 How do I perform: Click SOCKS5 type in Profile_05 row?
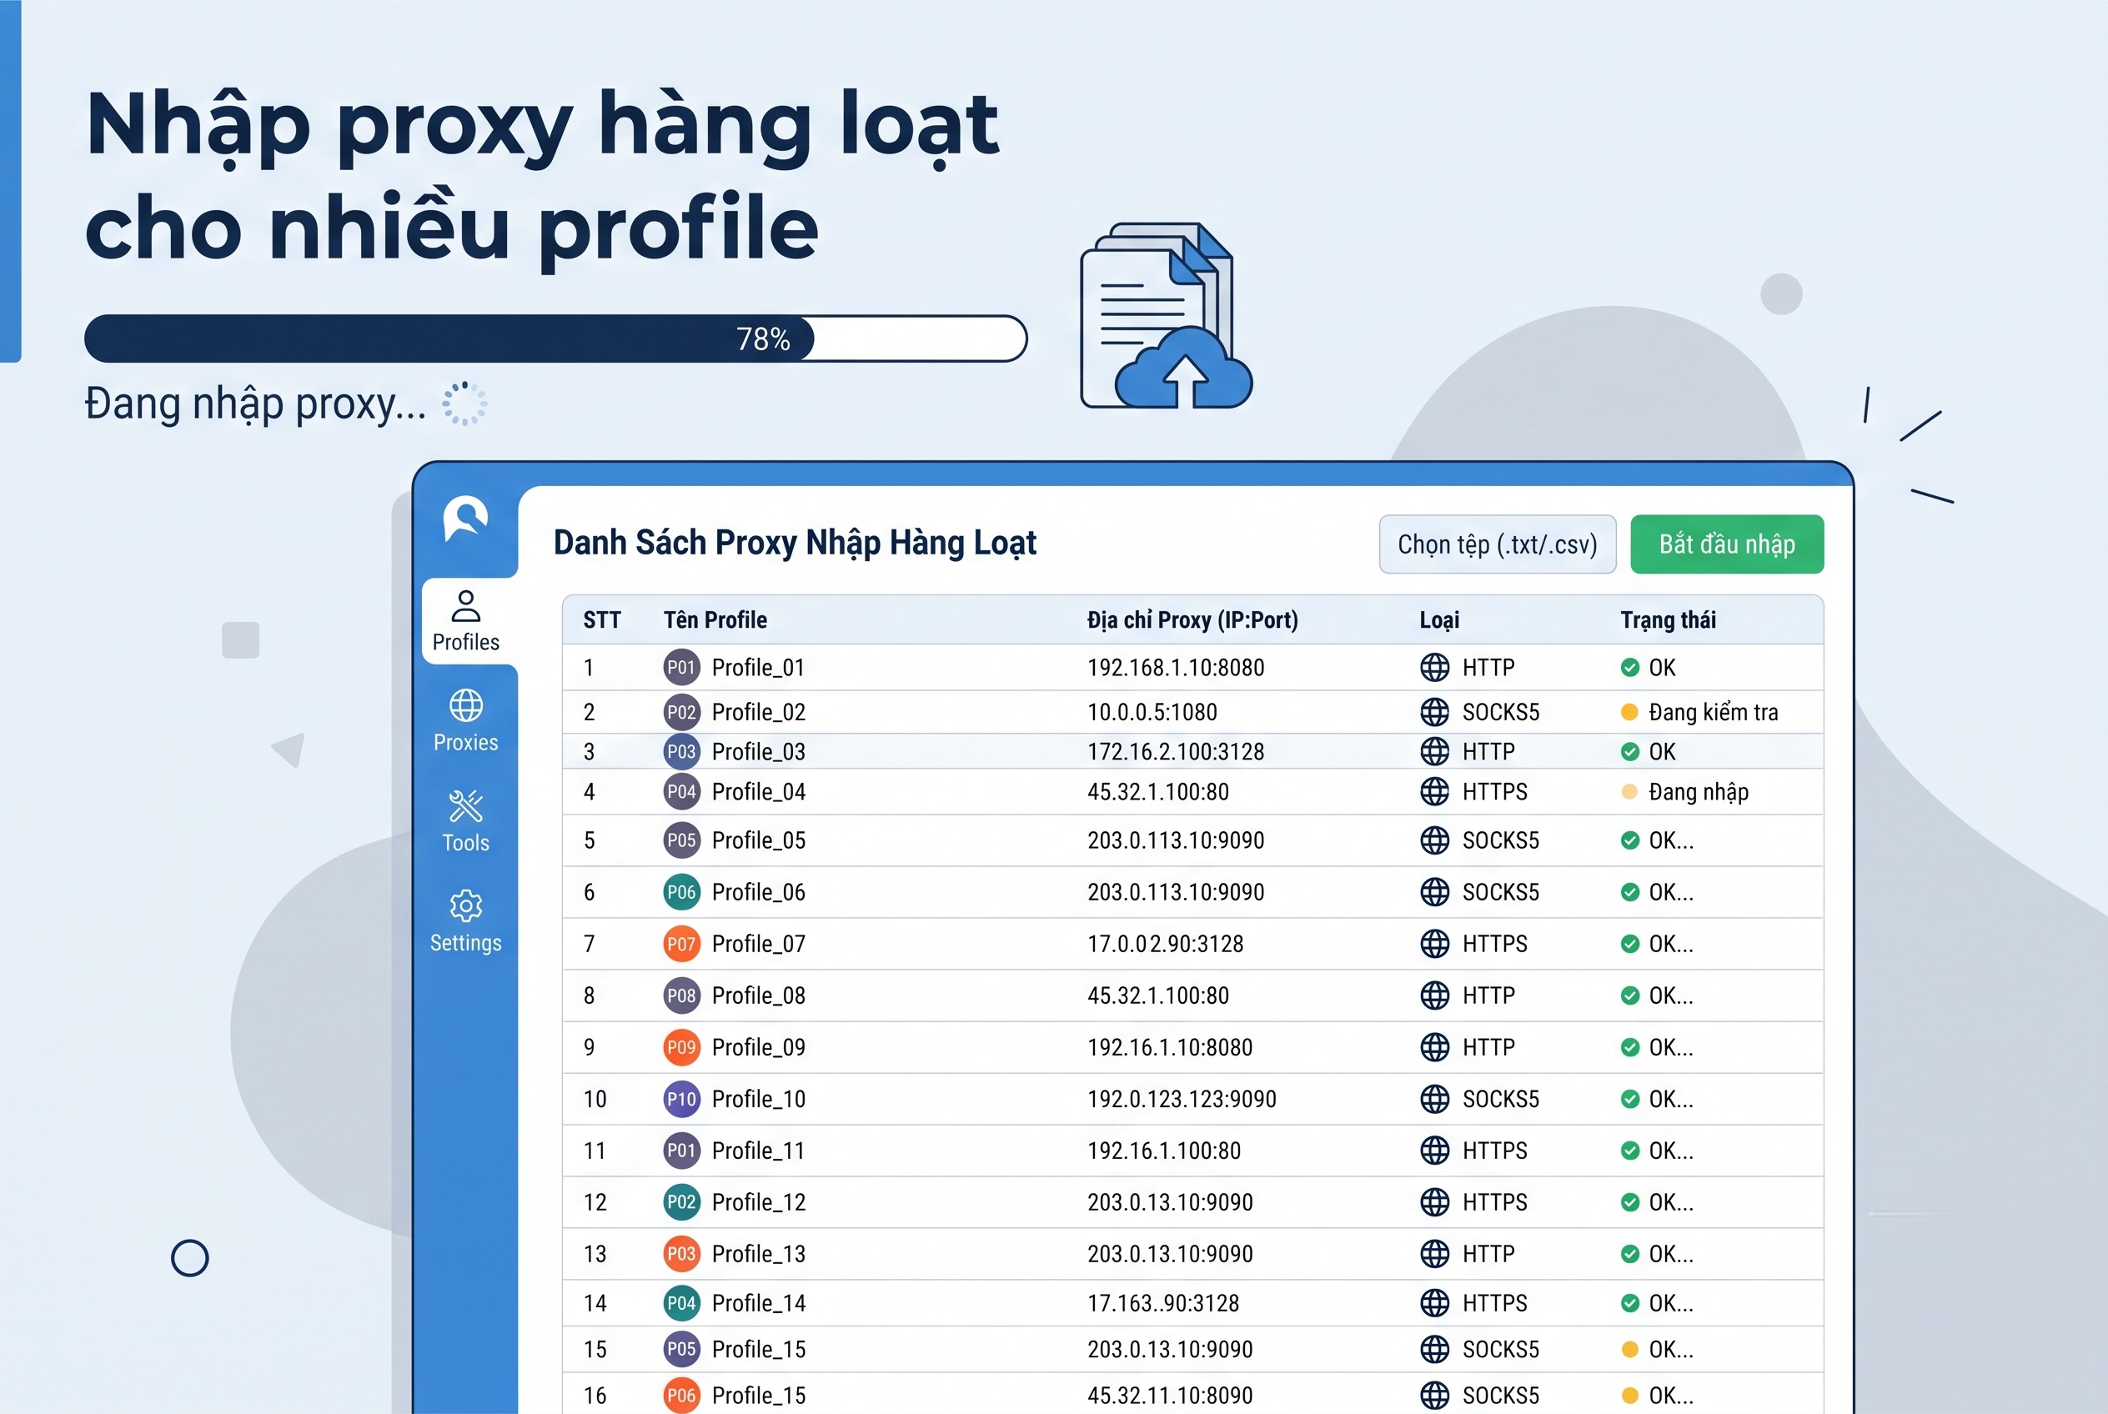pyautogui.click(x=1500, y=840)
